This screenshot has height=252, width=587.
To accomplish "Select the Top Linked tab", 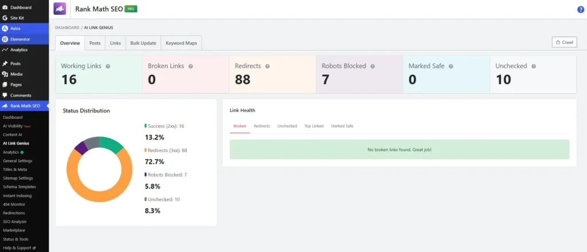I will [x=314, y=126].
